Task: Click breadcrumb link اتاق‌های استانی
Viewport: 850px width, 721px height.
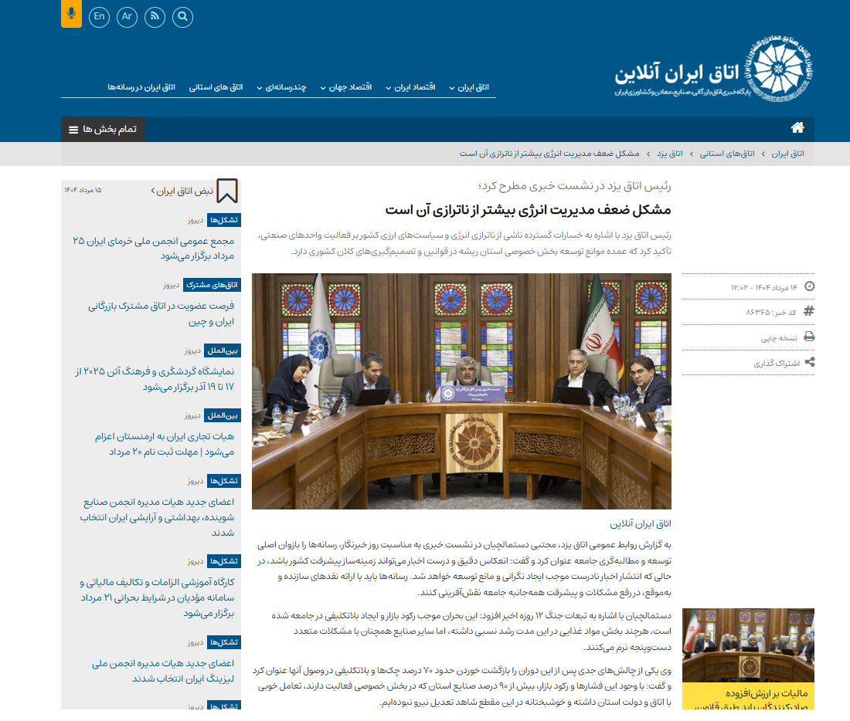Action: click(x=727, y=154)
